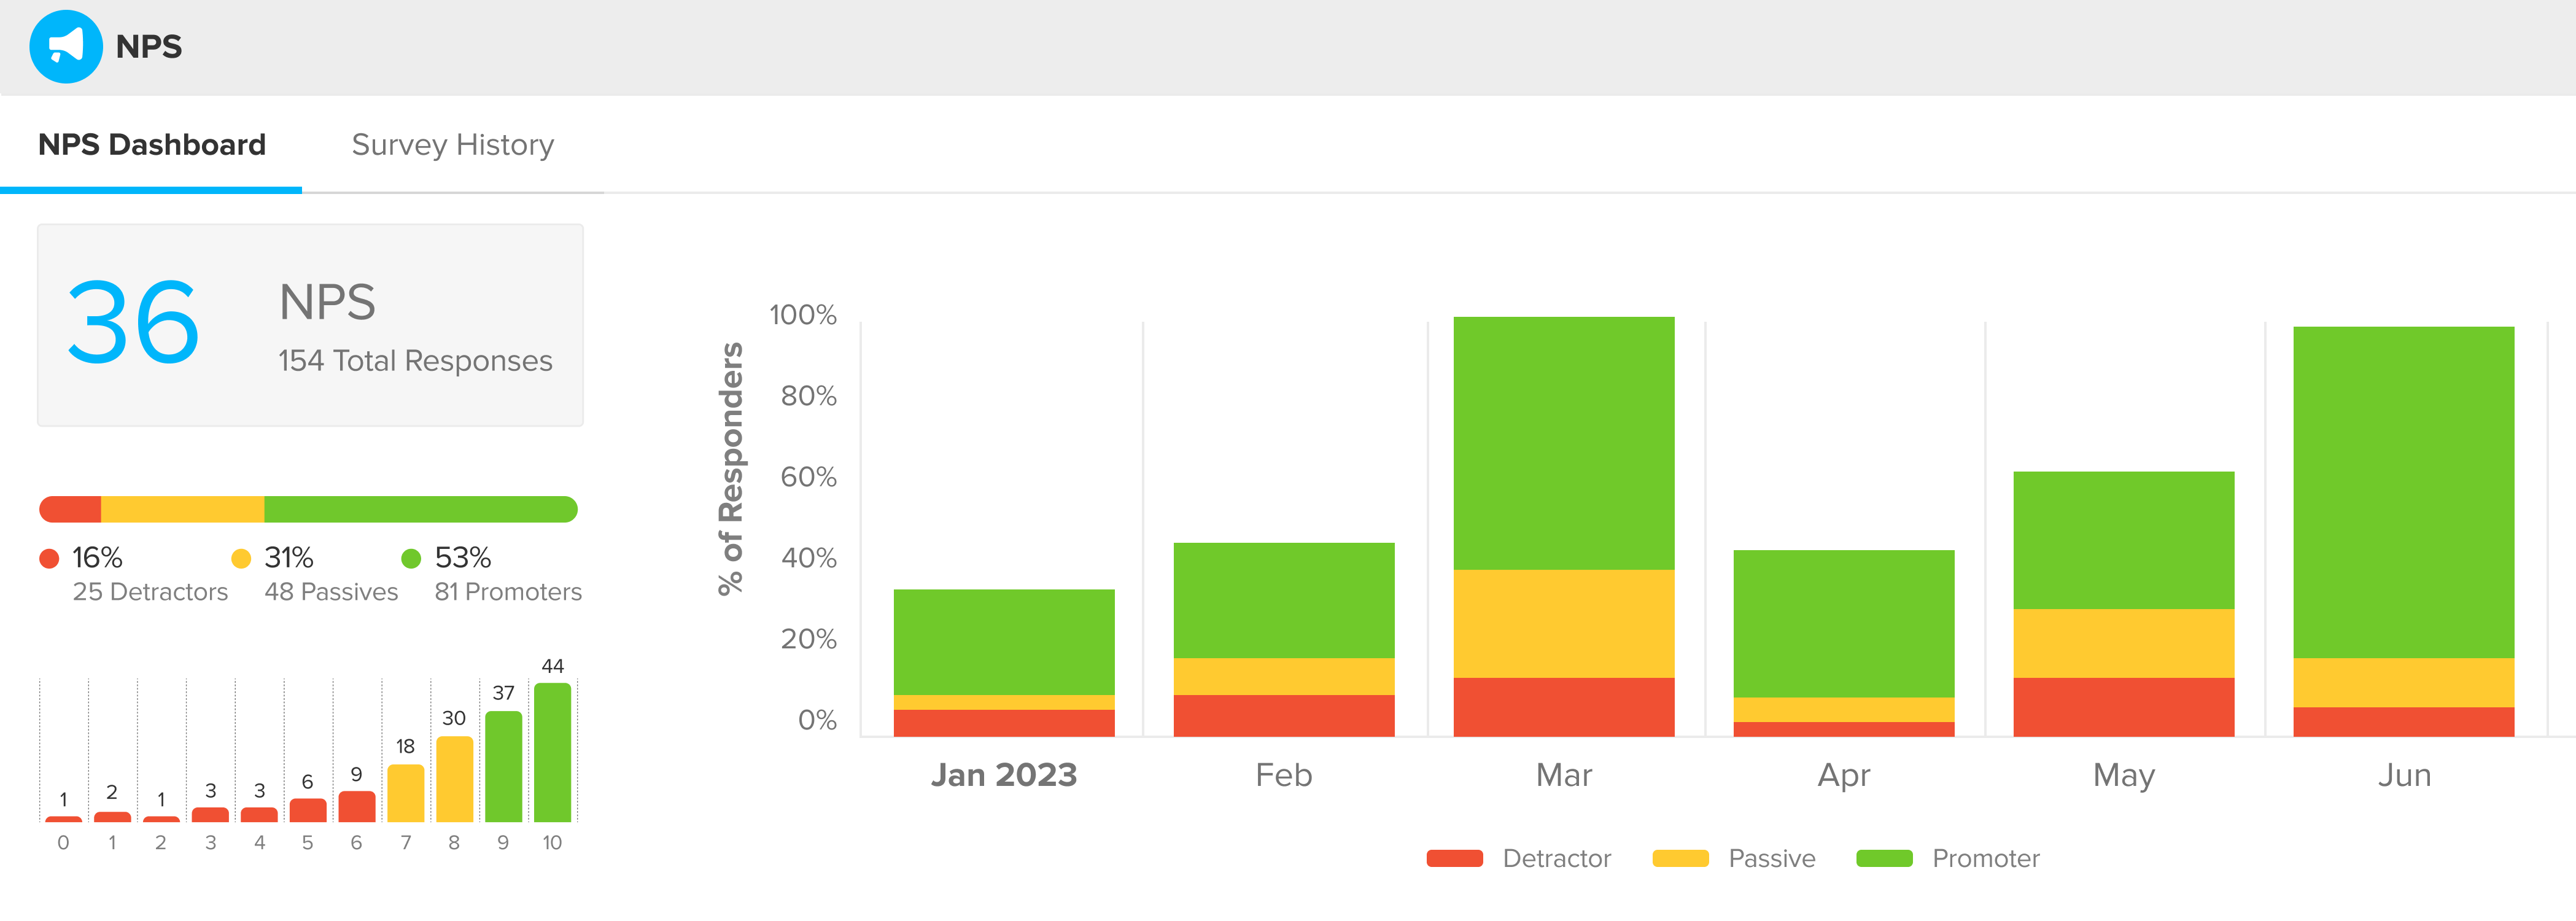Click the Jun passive bar segment
Screen dimensions: 2576x921
tap(2404, 683)
